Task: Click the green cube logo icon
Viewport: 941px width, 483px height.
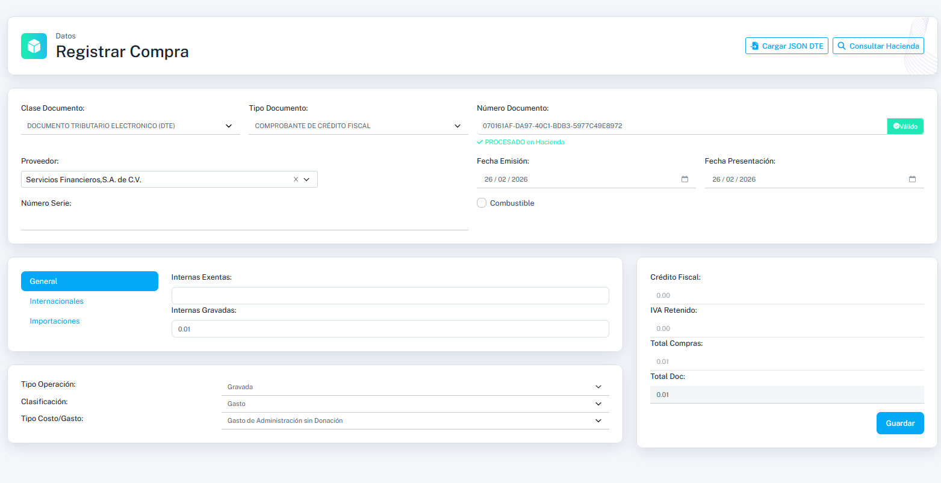Action: [34, 46]
